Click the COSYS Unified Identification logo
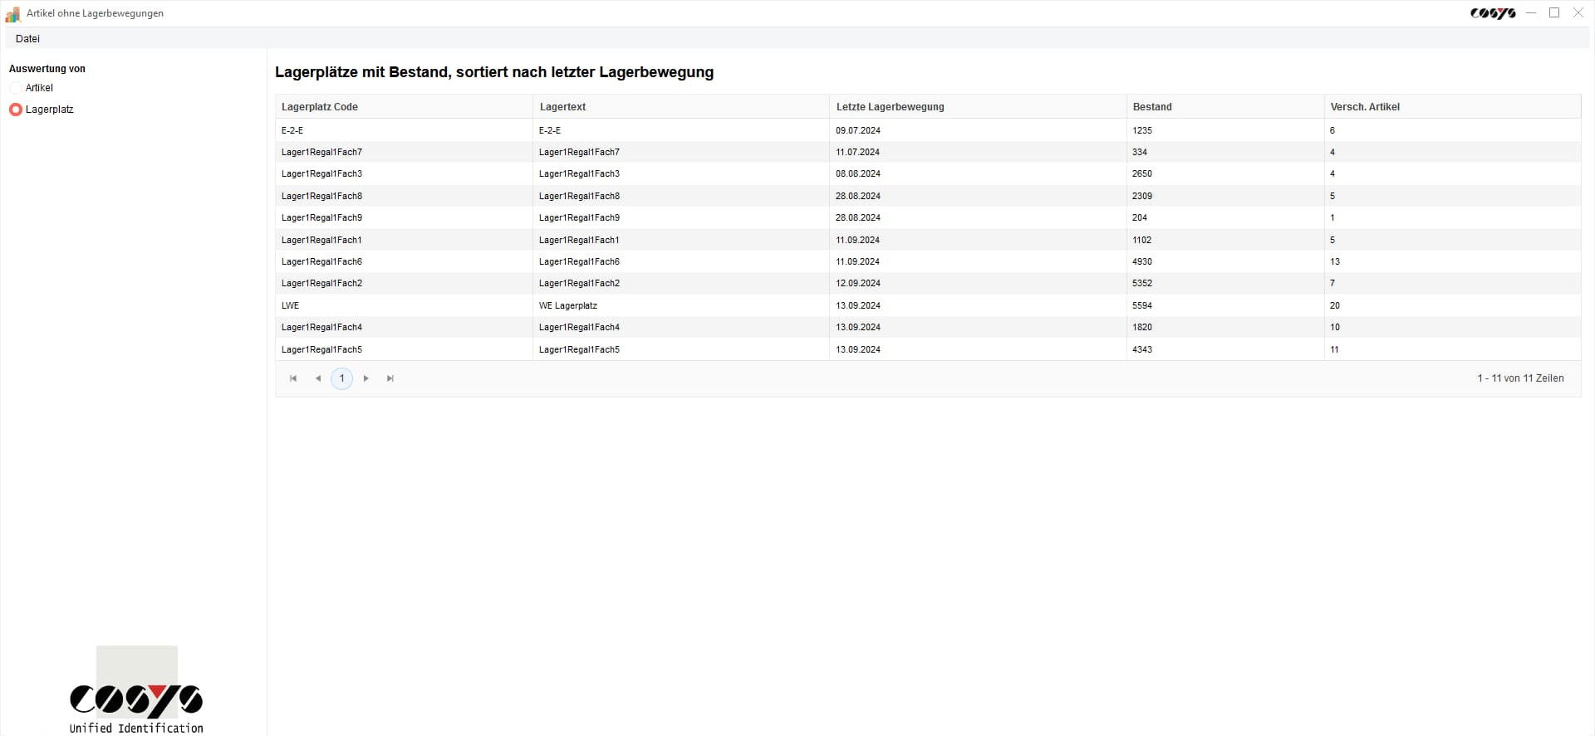The width and height of the screenshot is (1595, 736). (x=136, y=690)
